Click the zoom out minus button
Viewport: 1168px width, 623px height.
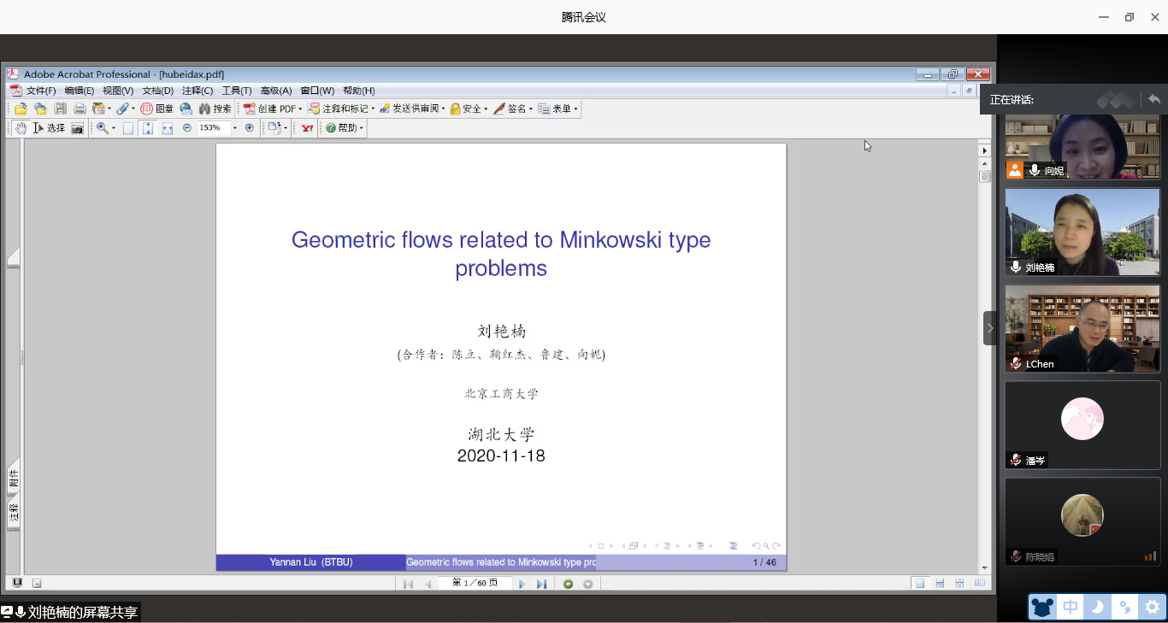coord(187,128)
